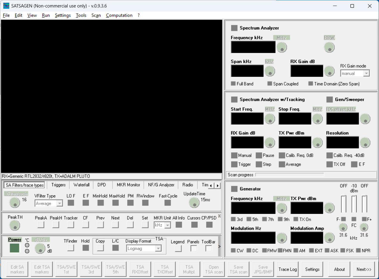Viewport: 379px width, 279px height.
Task: Switch to the MKR Monitor tab
Action: click(x=128, y=185)
